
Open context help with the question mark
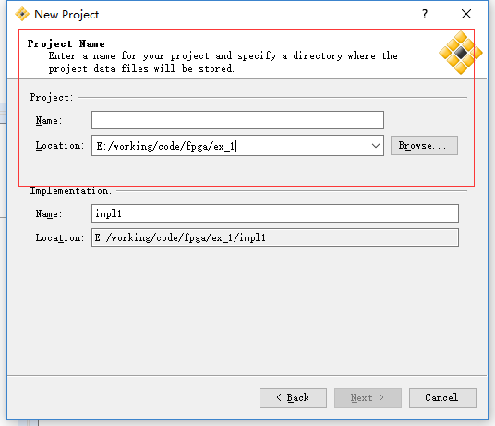(425, 14)
